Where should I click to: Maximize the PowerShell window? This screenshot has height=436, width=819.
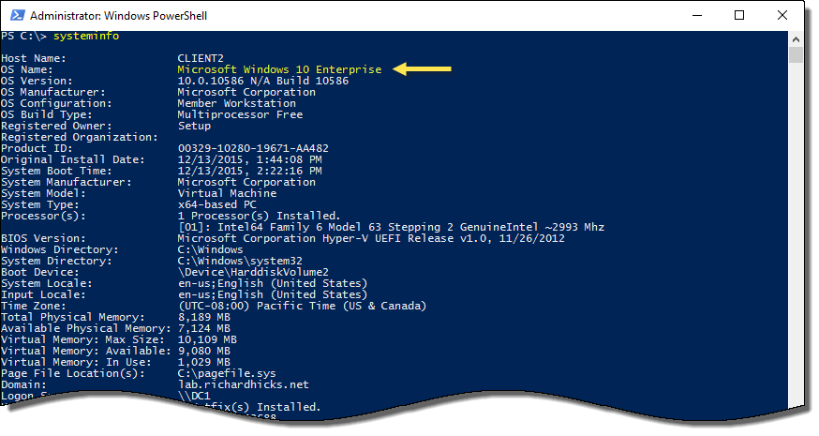(x=739, y=16)
